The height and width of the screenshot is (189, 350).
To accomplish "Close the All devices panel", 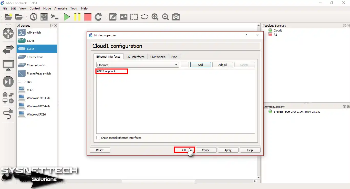I will click(55, 26).
